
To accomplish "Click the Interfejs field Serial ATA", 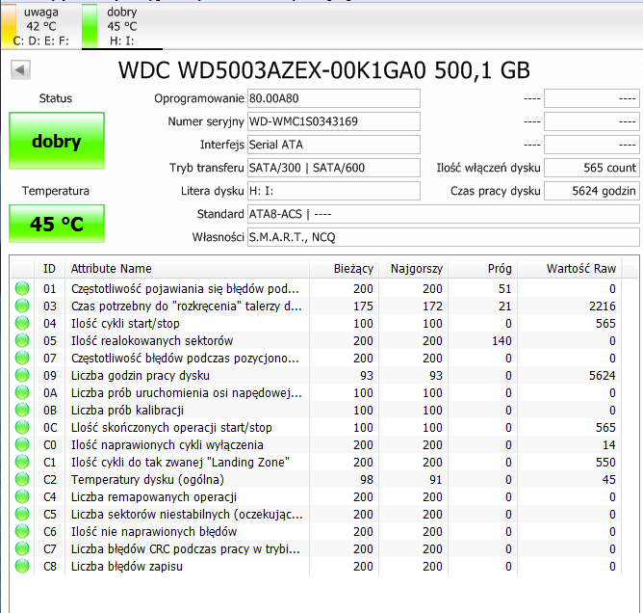I will click(334, 145).
